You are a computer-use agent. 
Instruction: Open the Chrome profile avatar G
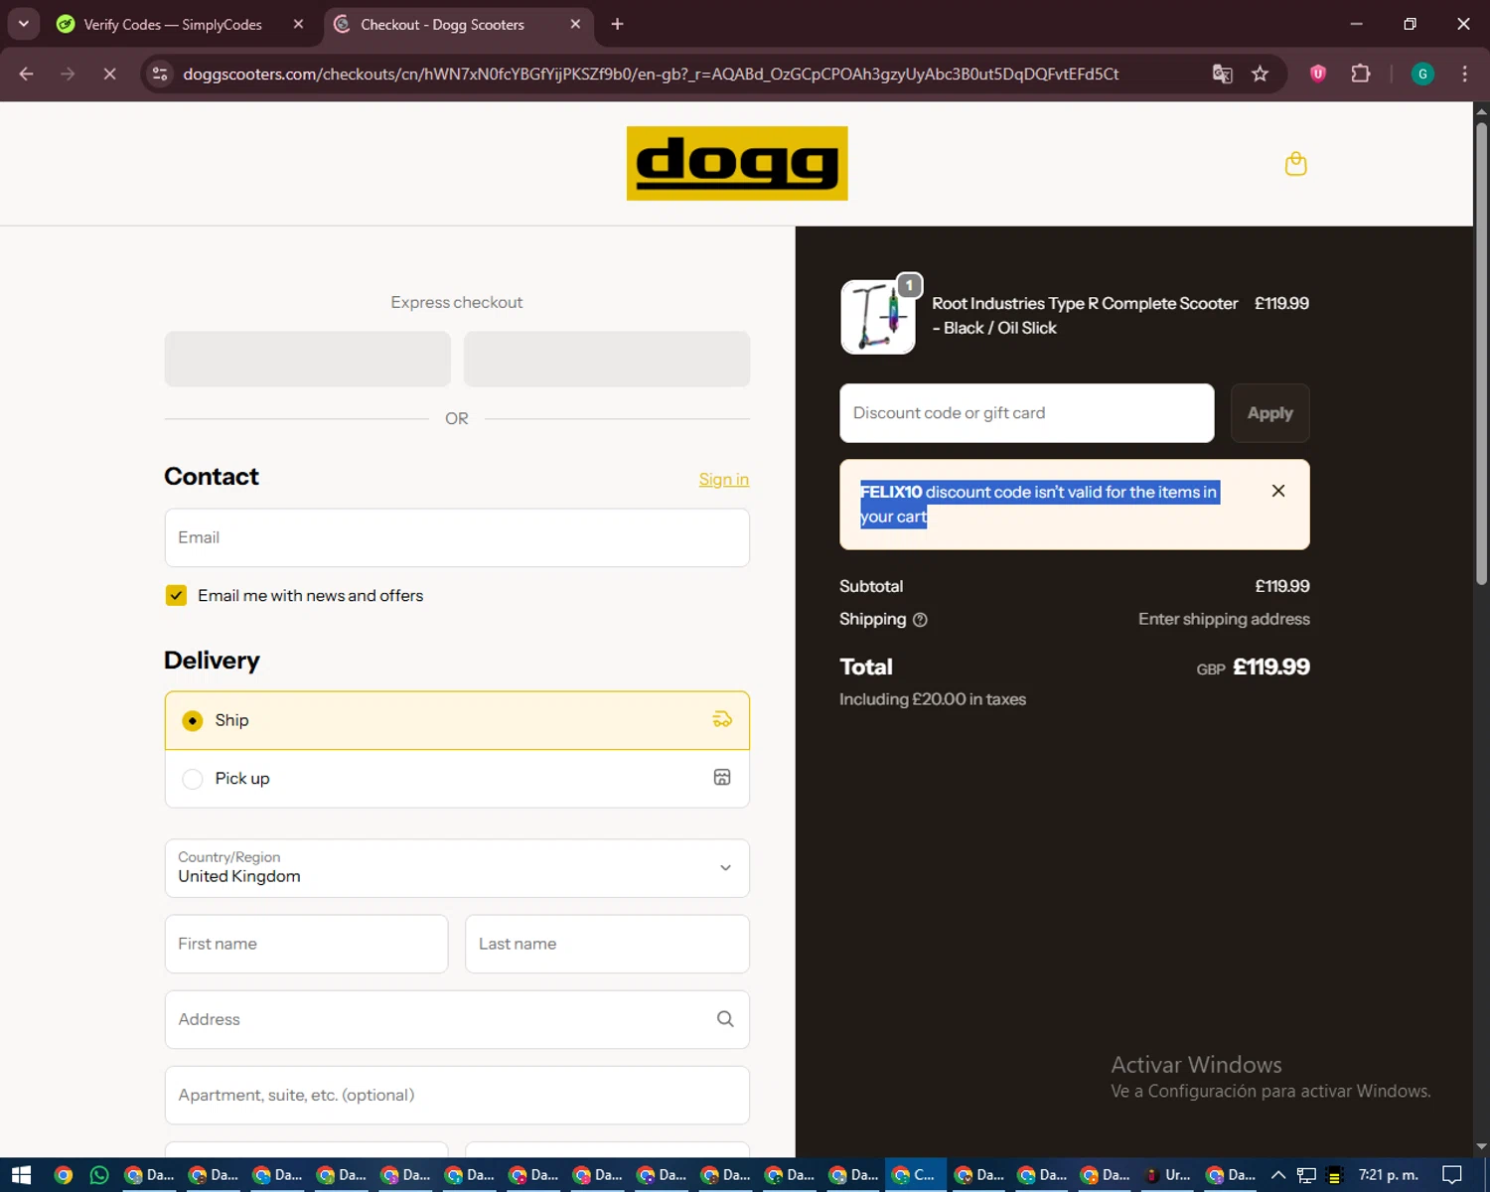(1422, 74)
